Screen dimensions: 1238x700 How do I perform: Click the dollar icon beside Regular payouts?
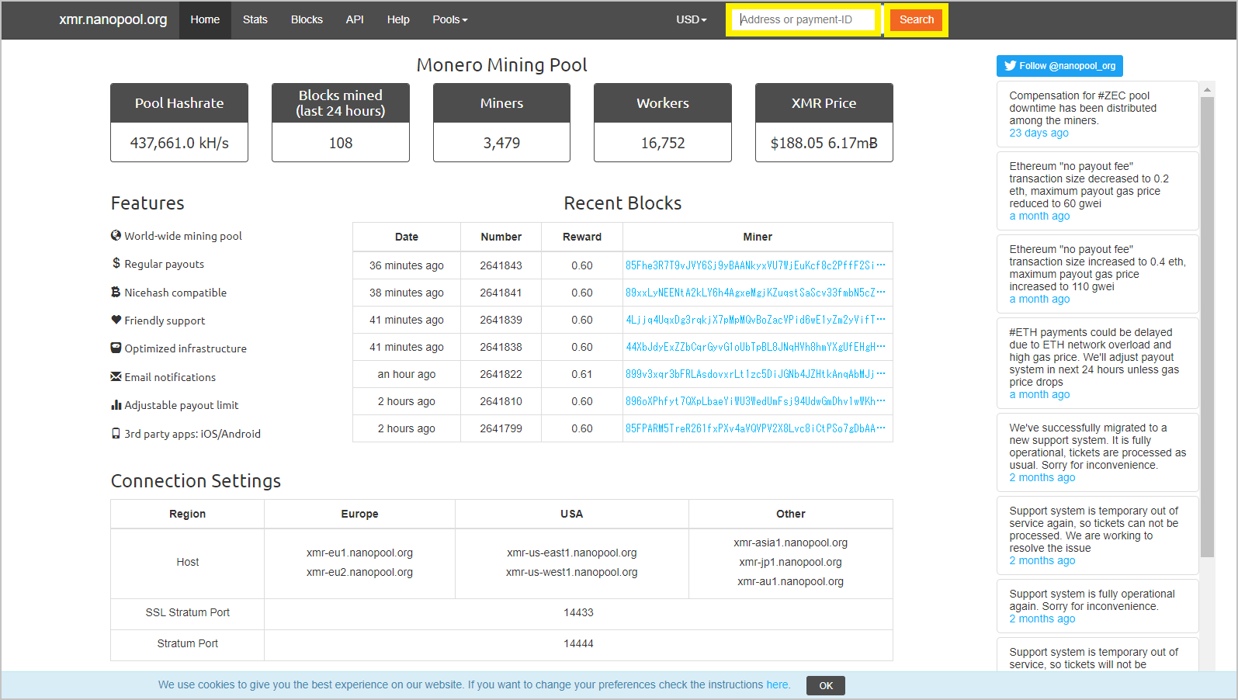click(116, 263)
